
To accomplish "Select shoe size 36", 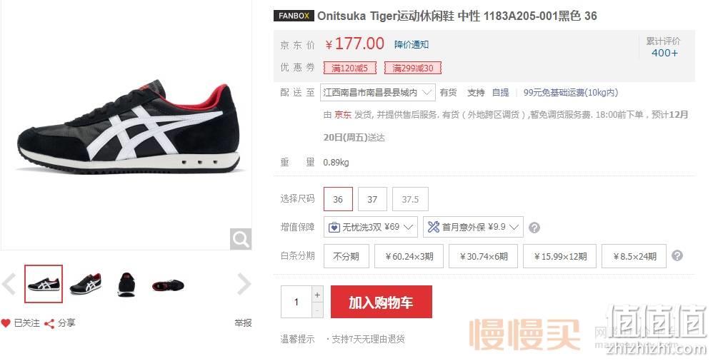I will tap(338, 199).
